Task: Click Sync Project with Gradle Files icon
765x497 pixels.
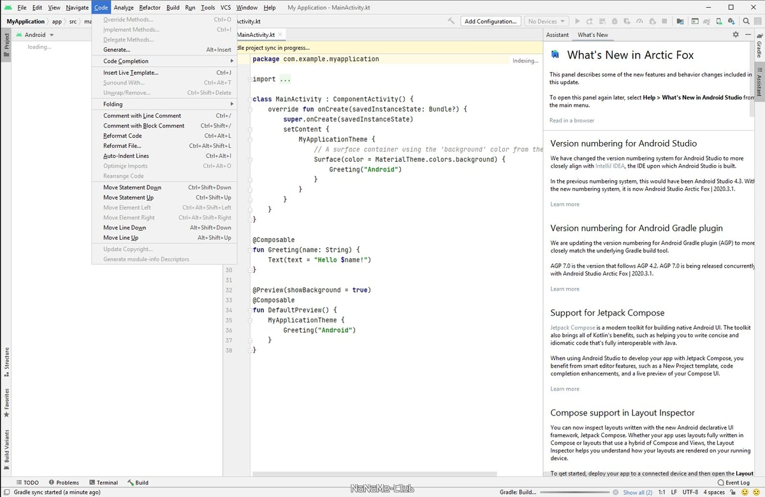Action: pos(707,21)
